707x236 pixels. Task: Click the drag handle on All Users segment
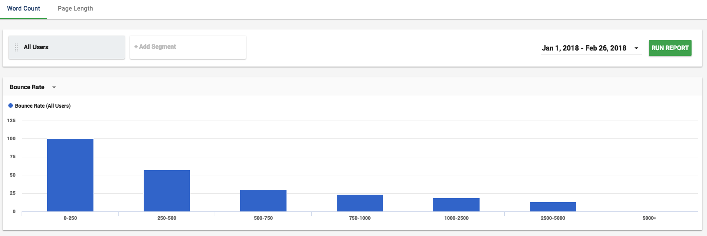click(x=16, y=47)
